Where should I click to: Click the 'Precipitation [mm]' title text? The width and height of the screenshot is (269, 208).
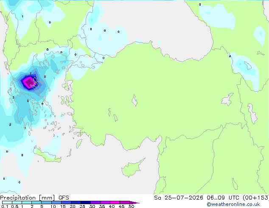tap(28, 198)
